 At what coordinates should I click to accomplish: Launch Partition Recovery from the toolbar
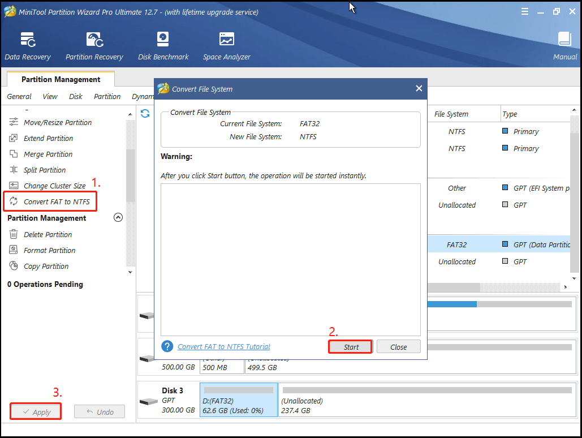click(x=94, y=46)
